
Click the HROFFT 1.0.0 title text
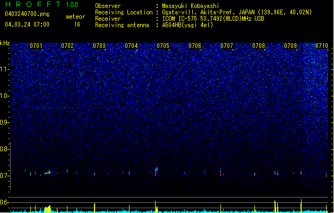[41, 4]
